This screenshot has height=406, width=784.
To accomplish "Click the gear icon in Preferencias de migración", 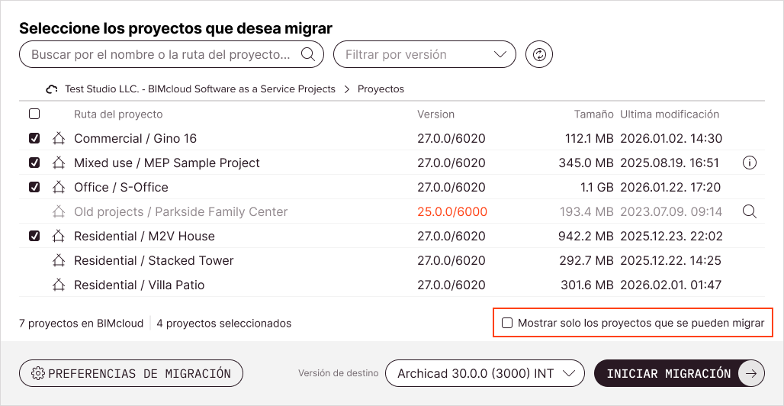I will [38, 373].
